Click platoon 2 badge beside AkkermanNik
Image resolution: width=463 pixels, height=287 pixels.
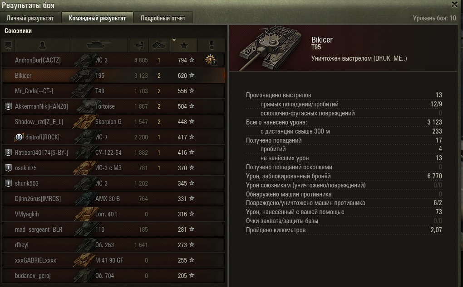pos(8,106)
